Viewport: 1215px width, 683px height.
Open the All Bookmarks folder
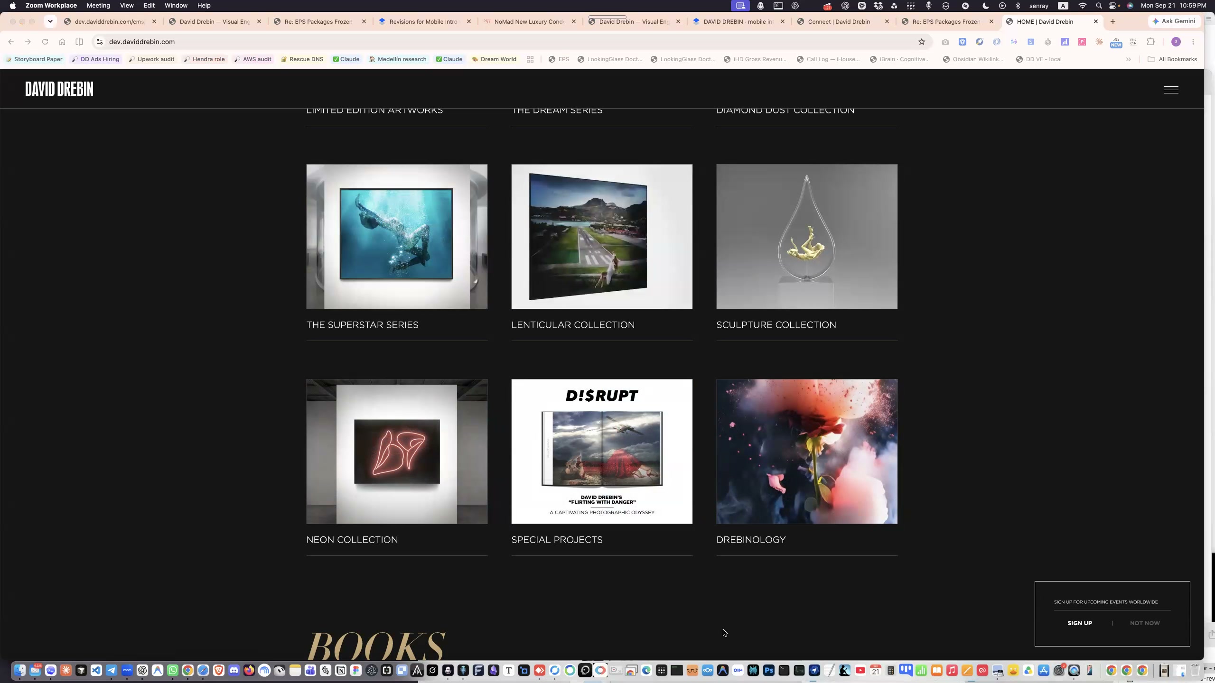click(x=1172, y=59)
